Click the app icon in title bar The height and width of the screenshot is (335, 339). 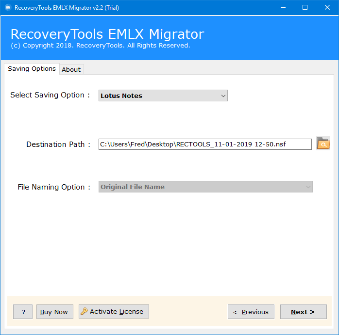tap(8, 8)
